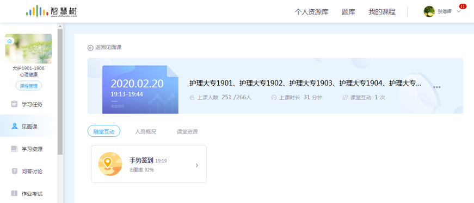
Task: Click the 2020.02.20 class report card
Action: [x=140, y=90]
